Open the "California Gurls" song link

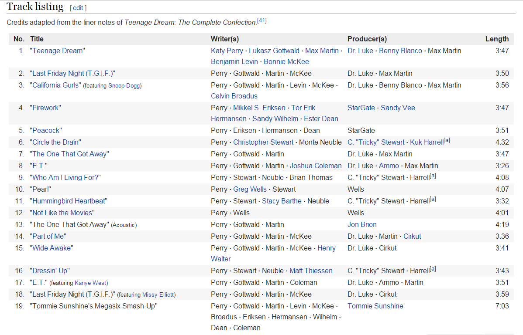pos(55,85)
